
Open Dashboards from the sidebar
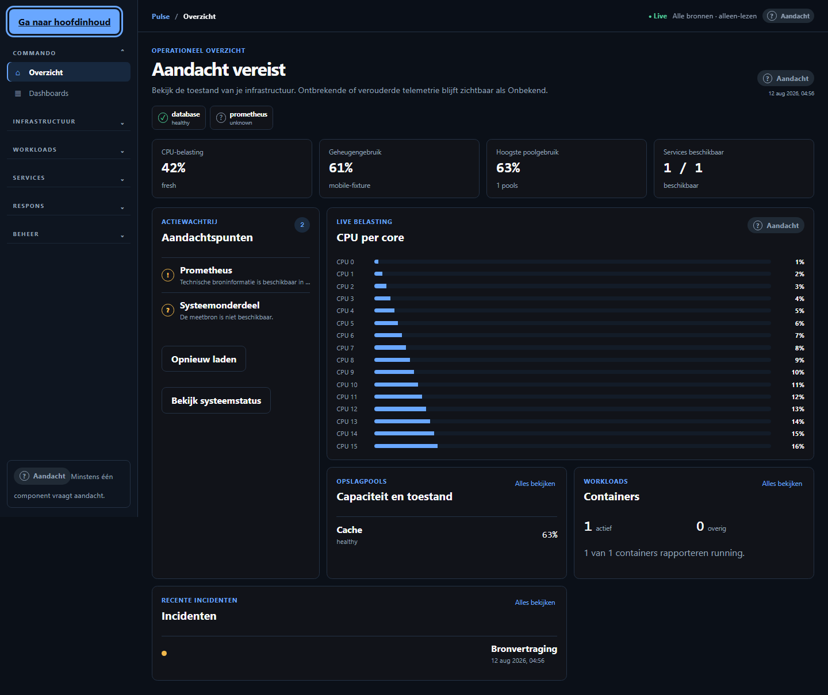tap(68, 94)
